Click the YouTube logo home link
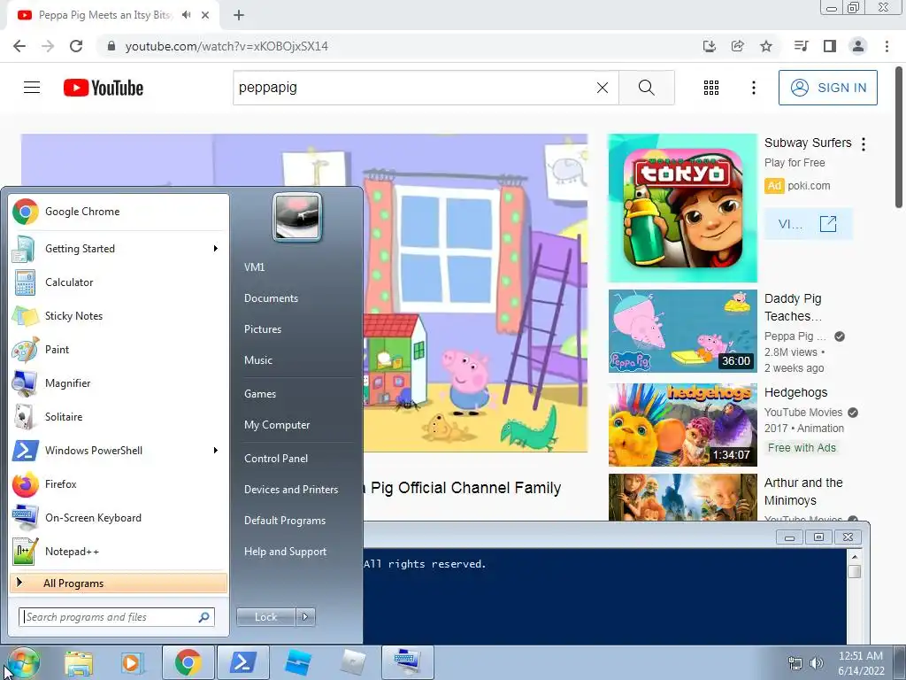The height and width of the screenshot is (680, 906). pos(104,88)
